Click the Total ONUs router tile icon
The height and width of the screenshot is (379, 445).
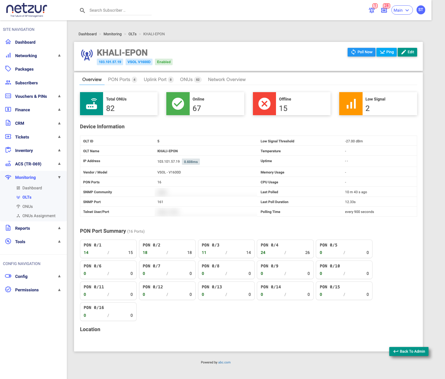[x=92, y=103]
